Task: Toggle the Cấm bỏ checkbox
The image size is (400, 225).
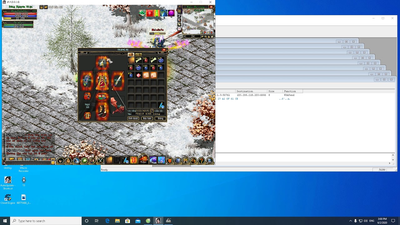Action: coord(152,111)
